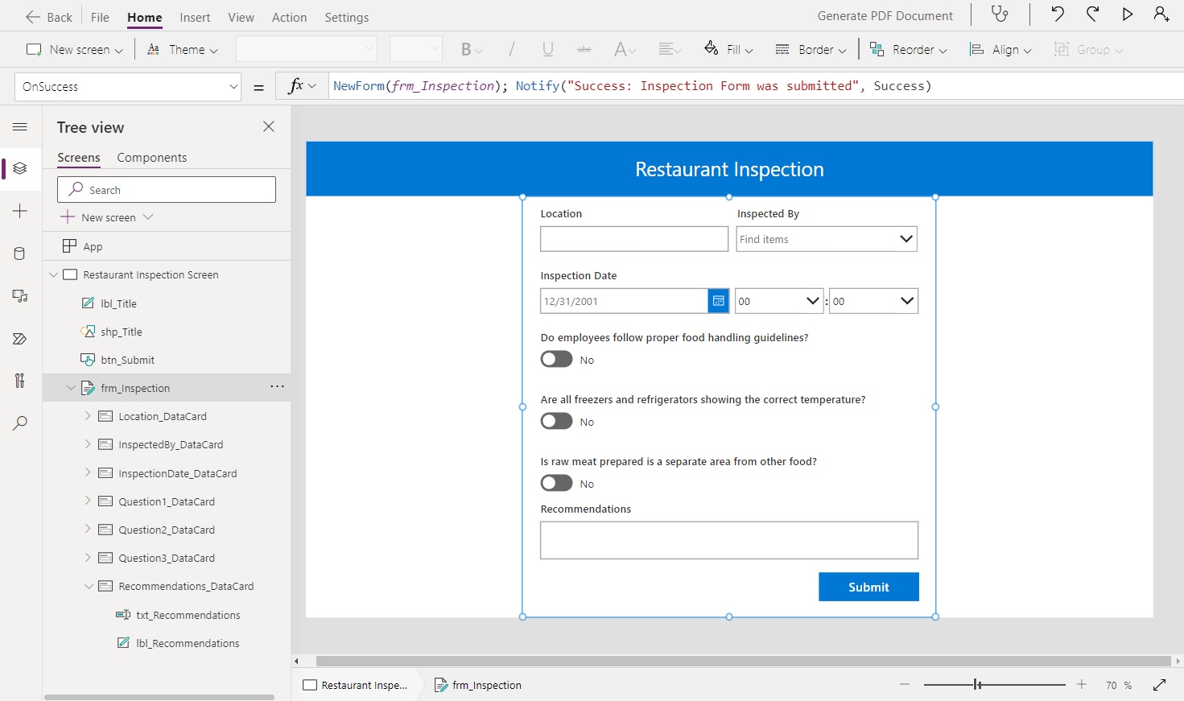The height and width of the screenshot is (701, 1184).
Task: Open the Action menu
Action: 289,16
